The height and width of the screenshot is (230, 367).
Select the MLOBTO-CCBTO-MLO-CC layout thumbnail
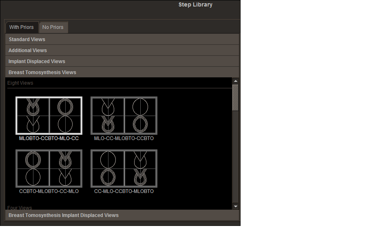coord(49,116)
